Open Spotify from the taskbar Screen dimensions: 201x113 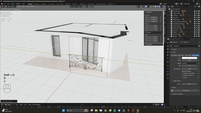115,110
